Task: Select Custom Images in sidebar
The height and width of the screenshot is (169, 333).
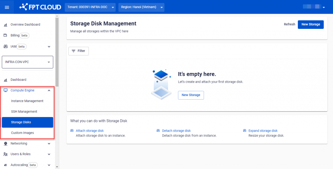Action: (22, 133)
